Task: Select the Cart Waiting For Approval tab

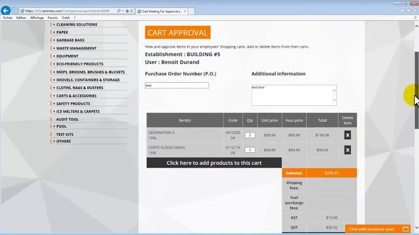Action: click(162, 11)
